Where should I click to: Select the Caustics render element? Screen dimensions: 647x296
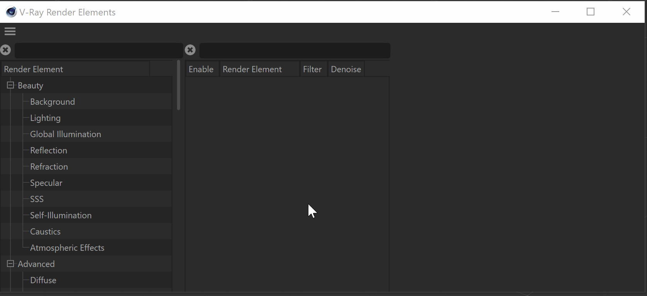(x=46, y=231)
